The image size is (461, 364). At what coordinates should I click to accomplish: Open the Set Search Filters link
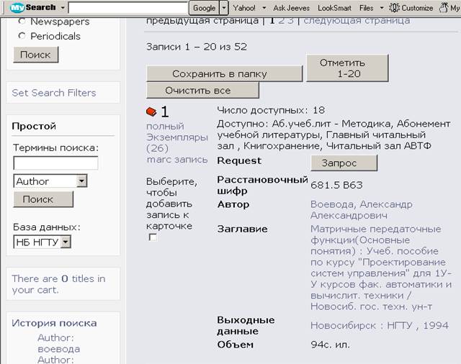point(54,93)
